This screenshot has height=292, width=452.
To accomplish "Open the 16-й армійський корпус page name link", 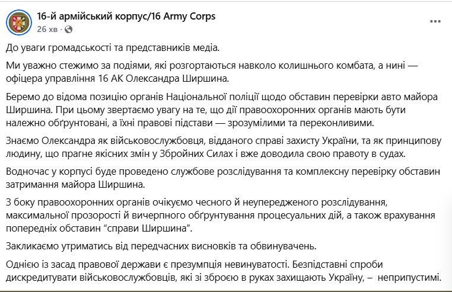I will pos(126,16).
